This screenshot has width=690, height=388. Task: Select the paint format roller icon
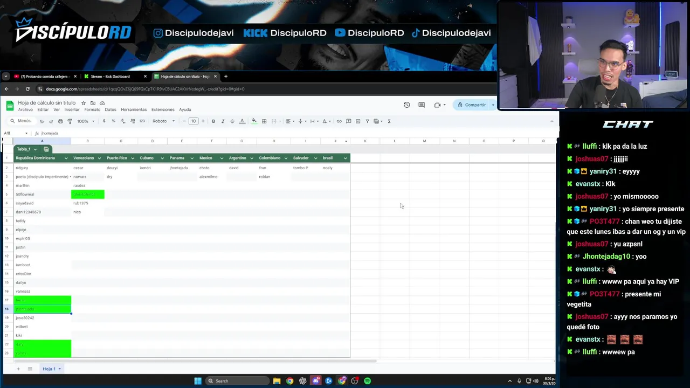(x=70, y=121)
